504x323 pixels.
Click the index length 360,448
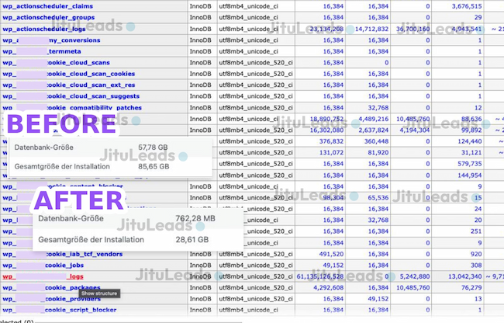click(377, 141)
